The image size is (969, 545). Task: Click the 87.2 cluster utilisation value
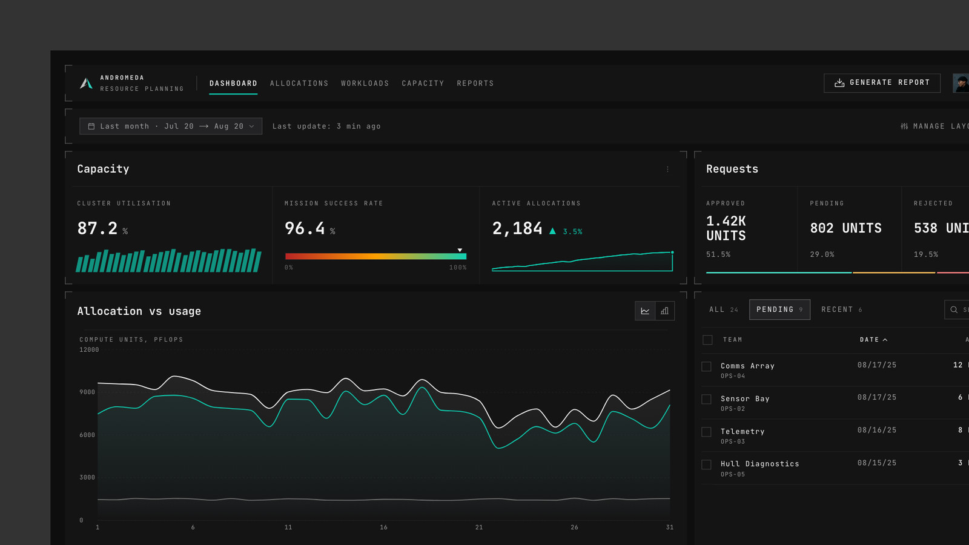[x=98, y=228]
